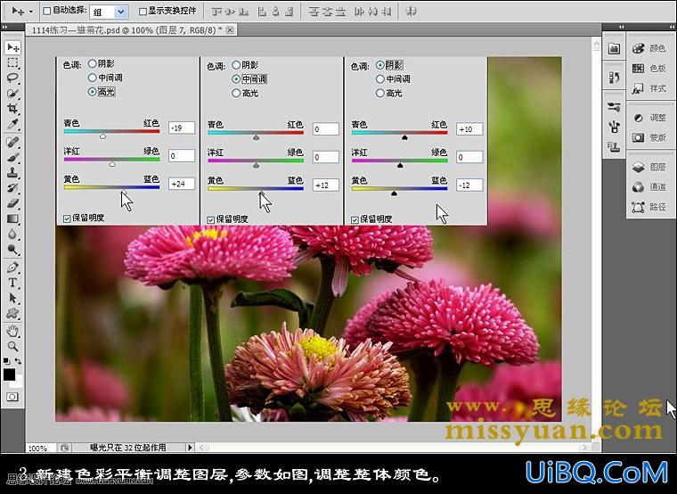Select the Eraser tool
677x494 pixels.
click(x=13, y=203)
